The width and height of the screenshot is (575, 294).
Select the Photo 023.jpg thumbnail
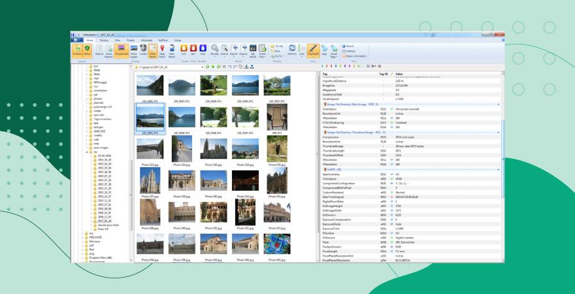tap(150, 149)
